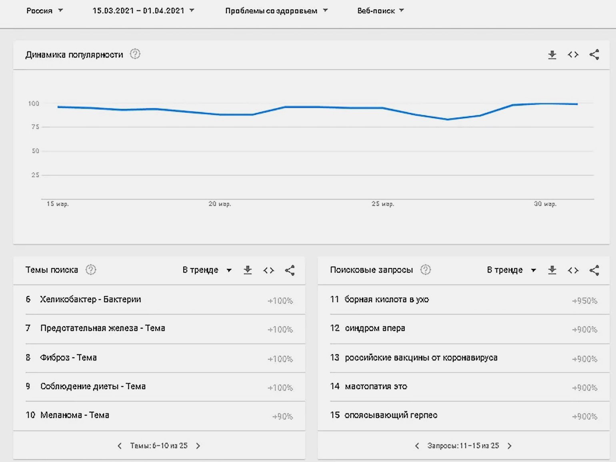Open В тренде sorting in Темы поиска

pyautogui.click(x=207, y=270)
